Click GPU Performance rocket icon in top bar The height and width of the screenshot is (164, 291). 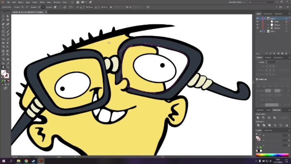click(x=91, y=2)
